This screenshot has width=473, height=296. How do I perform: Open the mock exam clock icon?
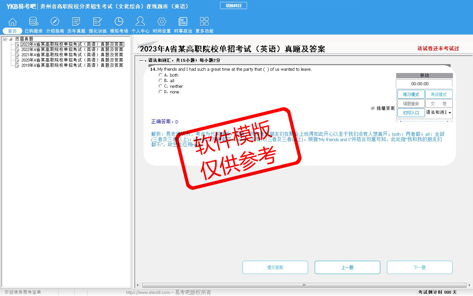pos(119,22)
